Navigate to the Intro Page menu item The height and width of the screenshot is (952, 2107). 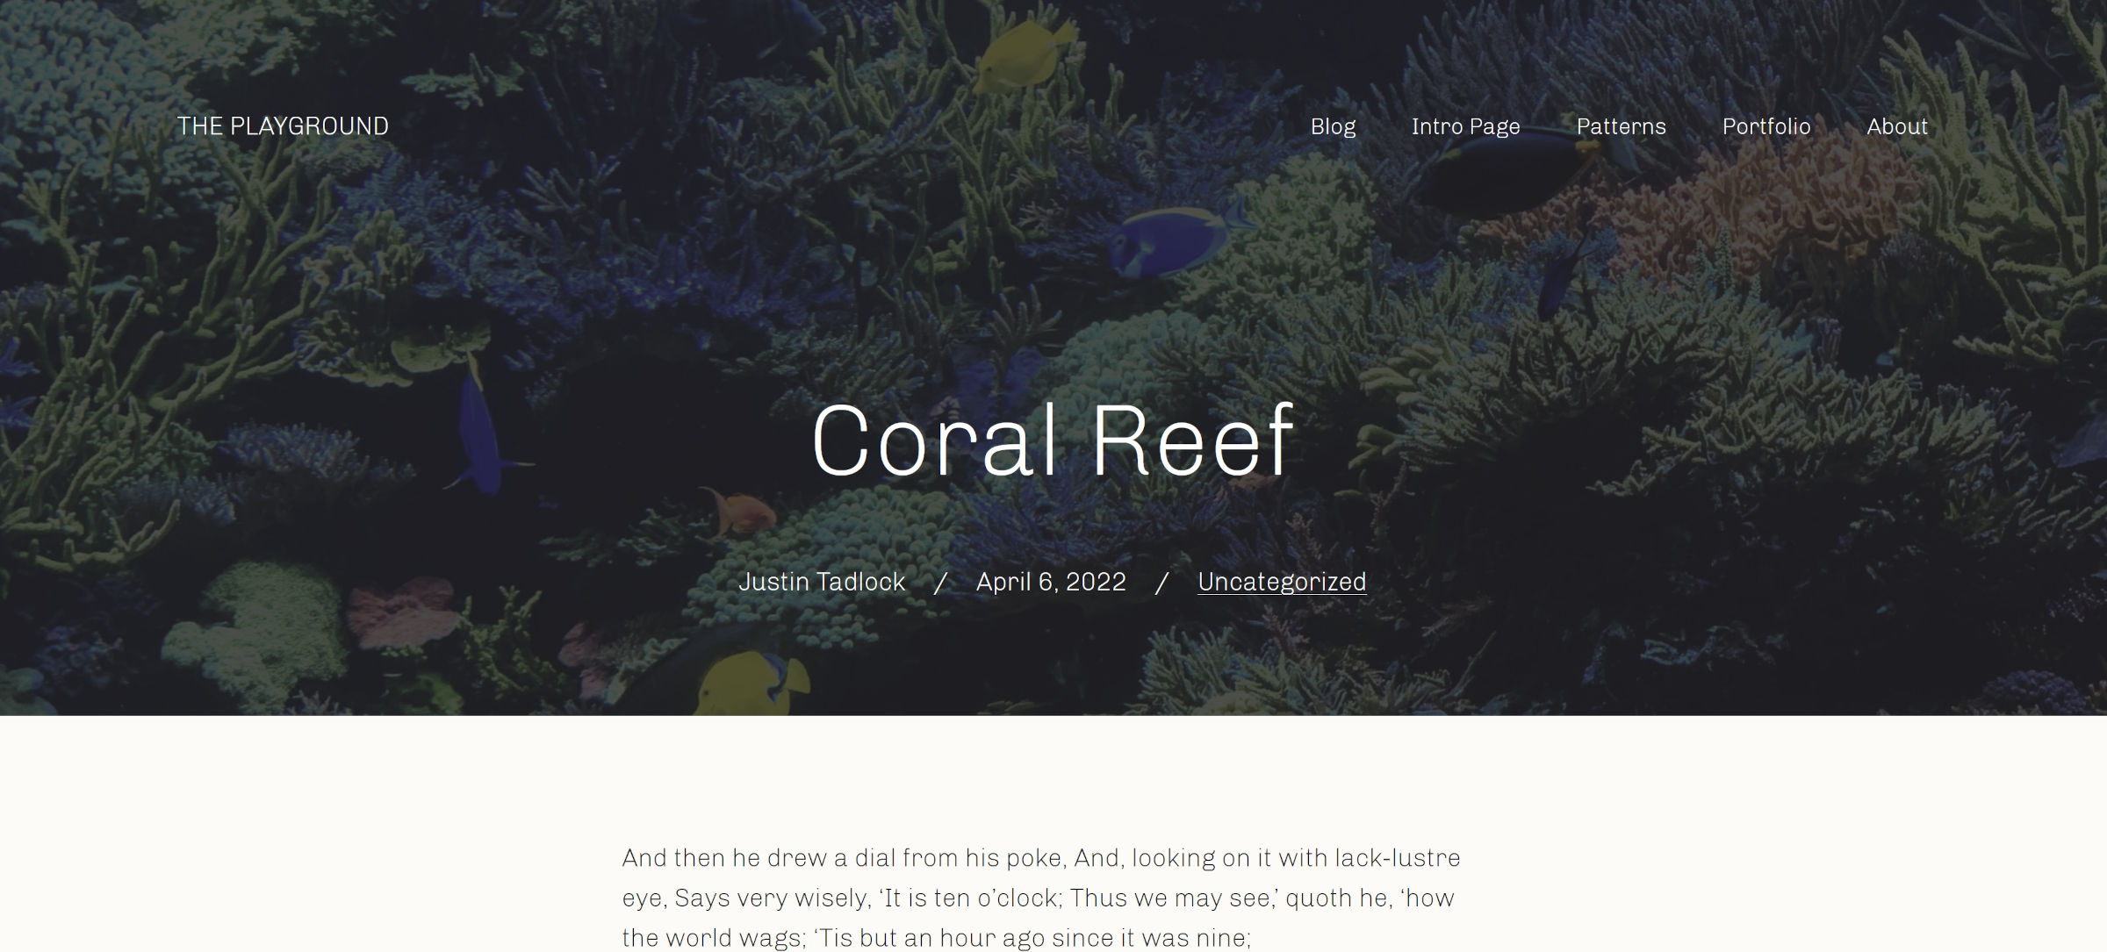[x=1464, y=126]
